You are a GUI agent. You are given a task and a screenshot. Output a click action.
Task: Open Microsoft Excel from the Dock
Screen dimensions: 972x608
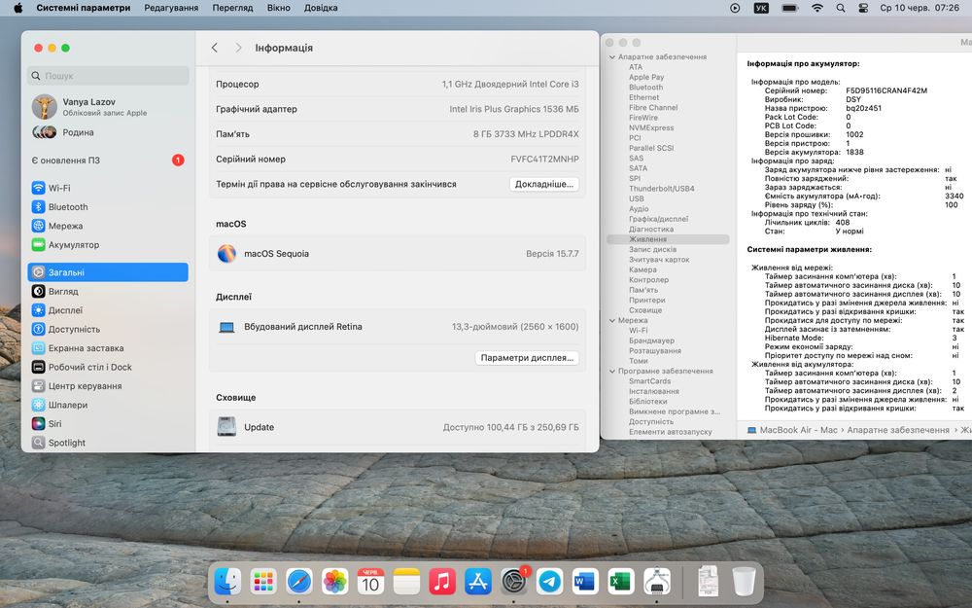coord(621,582)
